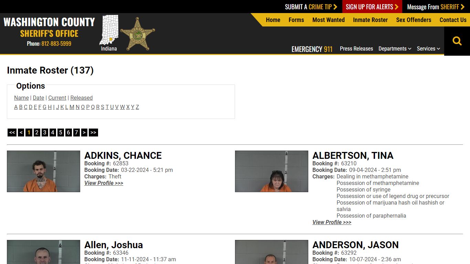Filter roster by letter C
Image resolution: width=470 pixels, height=264 pixels.
[25, 107]
